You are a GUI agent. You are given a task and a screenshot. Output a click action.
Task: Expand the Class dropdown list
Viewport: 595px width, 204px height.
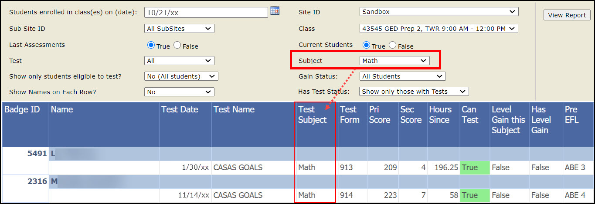(x=439, y=29)
